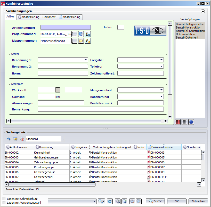Select Bauteil-Konstruktion in the Verknüpfungen list
The image size is (211, 207).
pos(188,27)
